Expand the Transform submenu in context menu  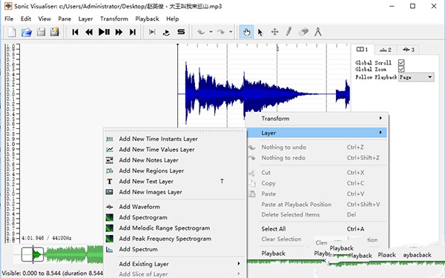(x=317, y=119)
